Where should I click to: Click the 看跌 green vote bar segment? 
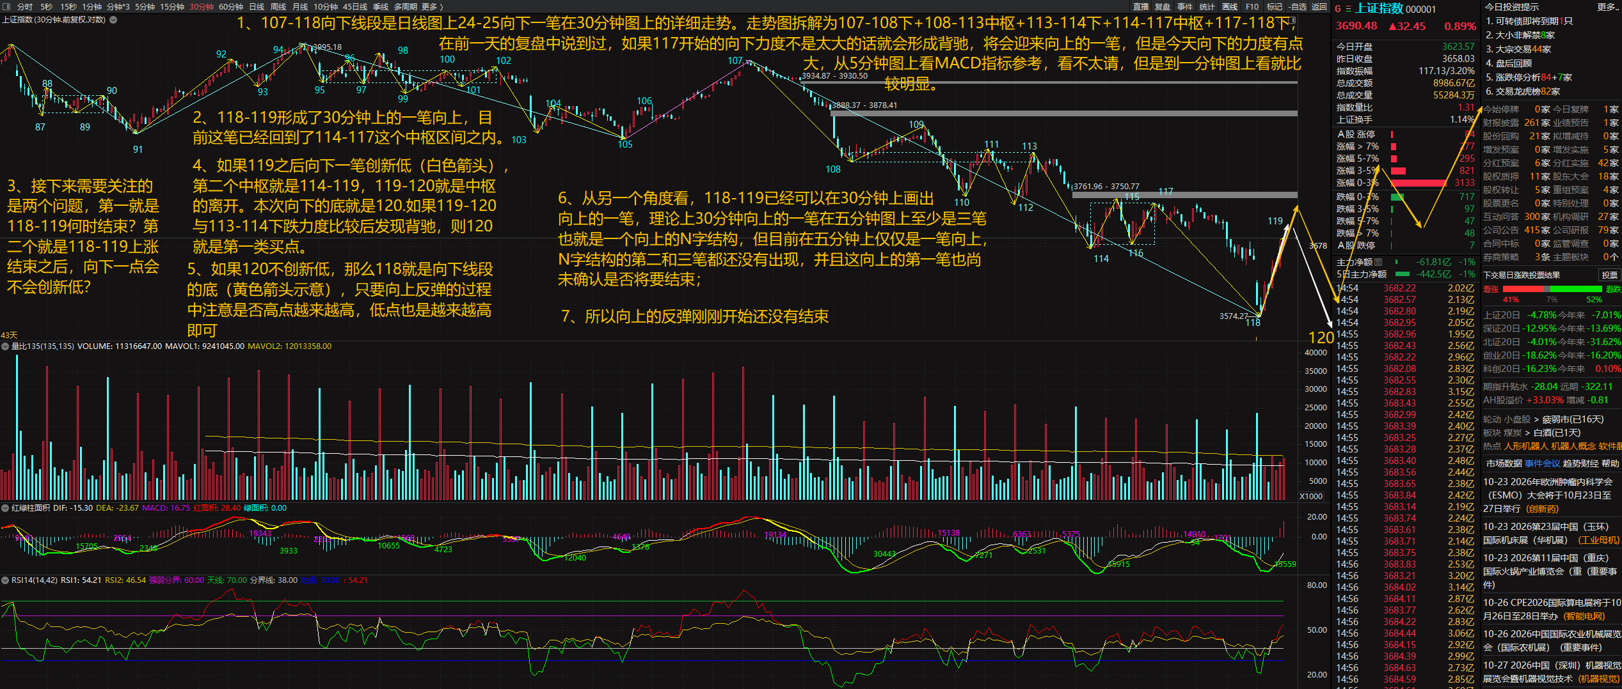[x=1577, y=289]
